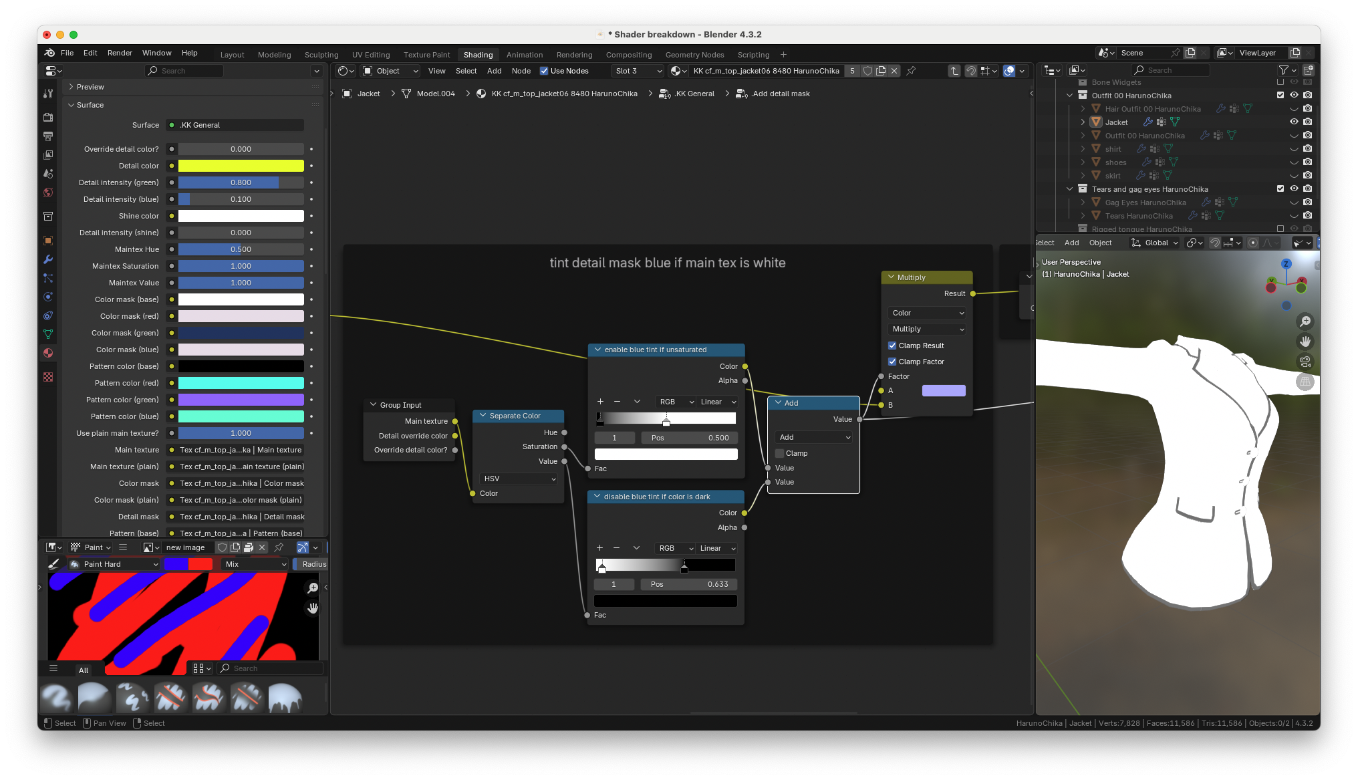This screenshot has height=780, width=1358.
Task: Open the Modifiers wrench properties tab
Action: point(48,259)
